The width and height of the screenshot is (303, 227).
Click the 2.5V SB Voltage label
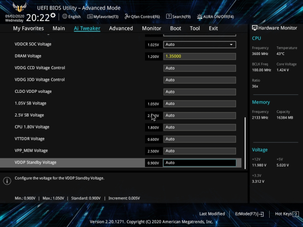(x=29, y=115)
